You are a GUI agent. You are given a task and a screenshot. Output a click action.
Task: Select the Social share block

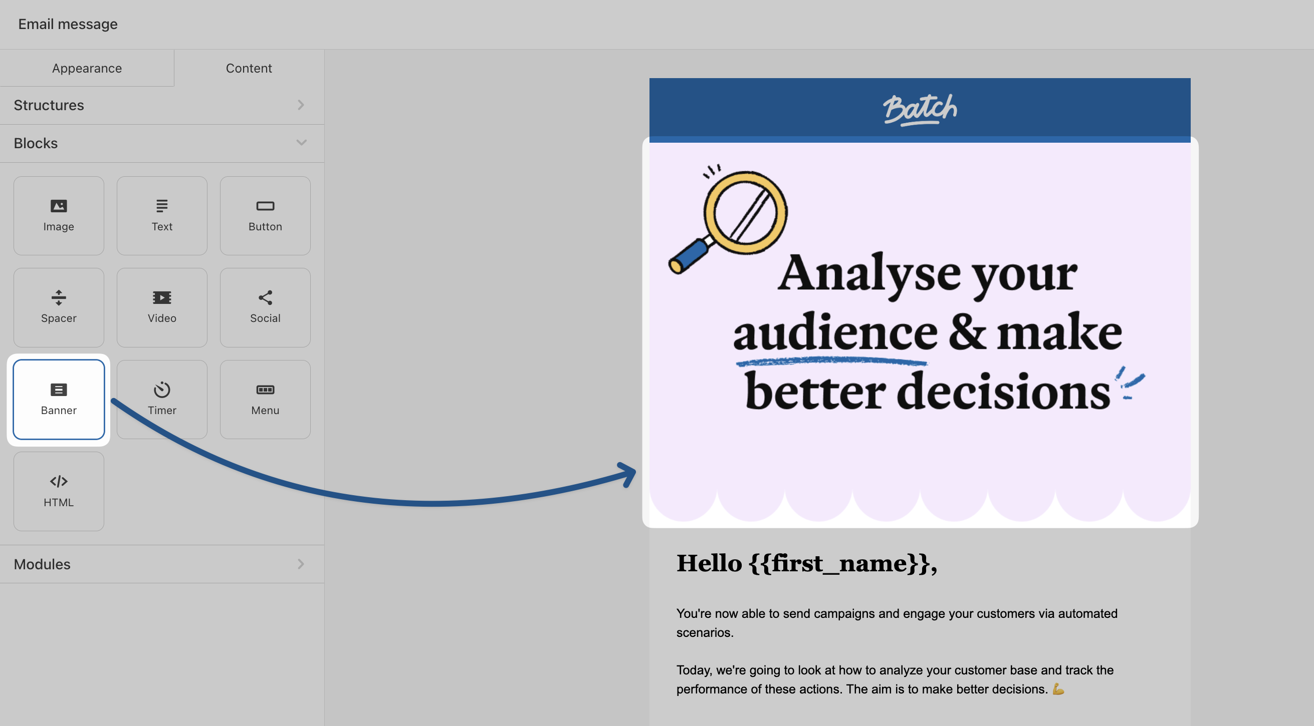265,307
